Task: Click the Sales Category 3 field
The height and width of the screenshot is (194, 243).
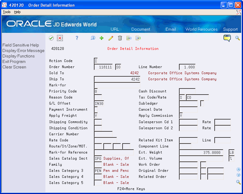Action: click(x=98, y=171)
